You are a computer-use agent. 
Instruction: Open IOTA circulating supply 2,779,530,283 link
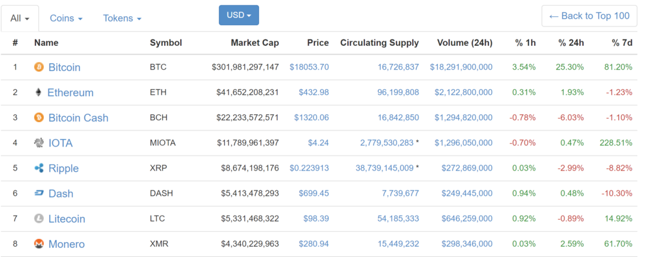point(386,143)
